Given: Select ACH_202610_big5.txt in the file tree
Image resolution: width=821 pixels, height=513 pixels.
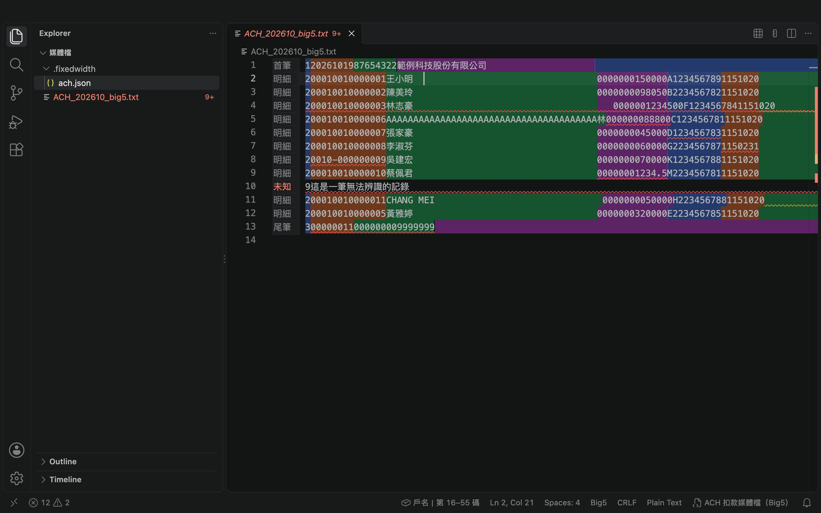Looking at the screenshot, I should 127,97.
